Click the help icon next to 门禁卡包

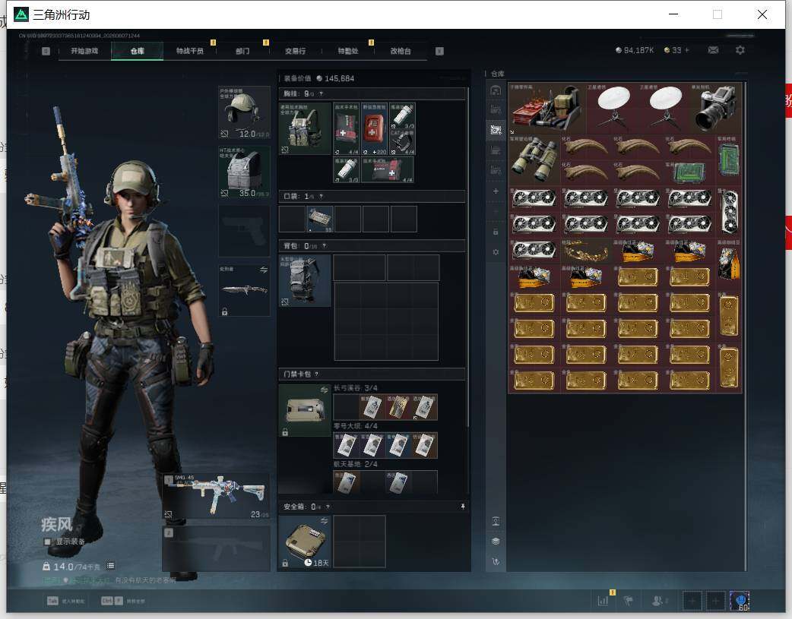point(317,374)
